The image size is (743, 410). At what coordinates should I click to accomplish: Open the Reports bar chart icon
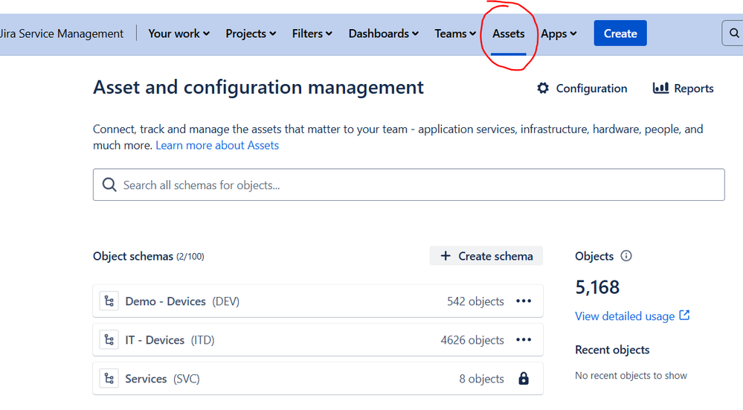660,88
